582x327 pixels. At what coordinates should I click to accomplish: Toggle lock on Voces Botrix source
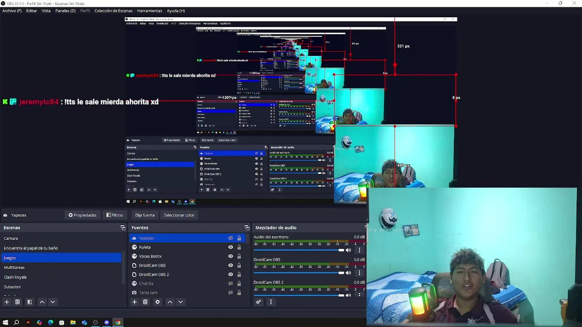[x=239, y=256]
